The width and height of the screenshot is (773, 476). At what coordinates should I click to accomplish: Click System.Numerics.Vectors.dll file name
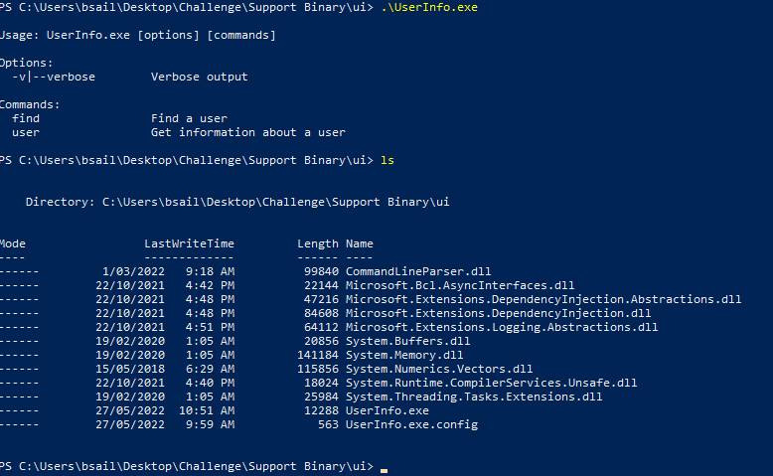click(439, 369)
